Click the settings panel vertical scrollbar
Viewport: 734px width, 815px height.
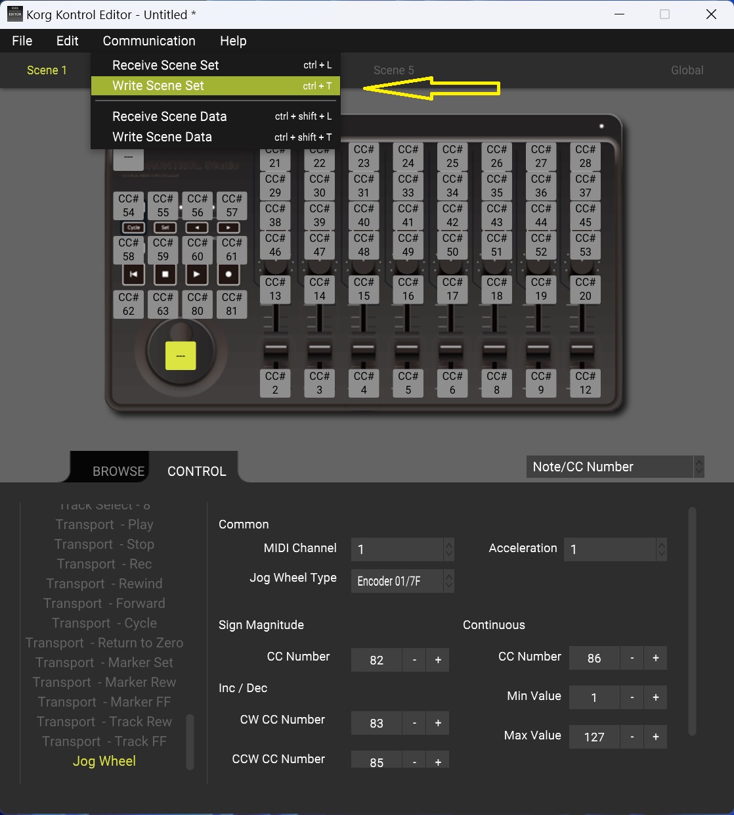(692, 621)
